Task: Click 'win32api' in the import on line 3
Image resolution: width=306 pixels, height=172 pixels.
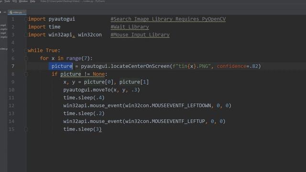Action: (x=60, y=35)
